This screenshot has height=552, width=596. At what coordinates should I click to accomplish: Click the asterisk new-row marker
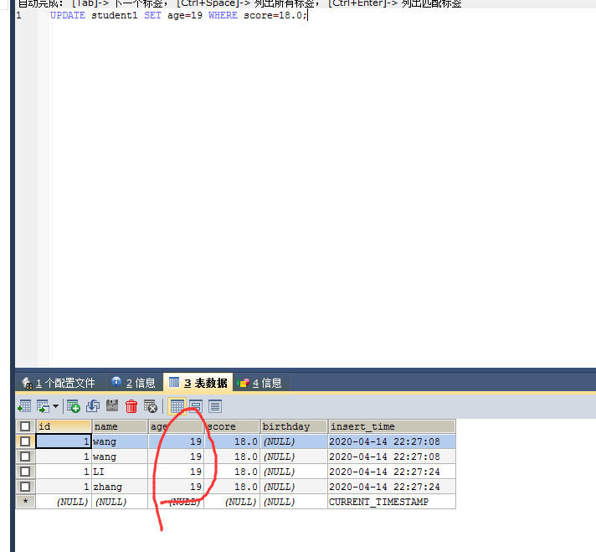(25, 502)
